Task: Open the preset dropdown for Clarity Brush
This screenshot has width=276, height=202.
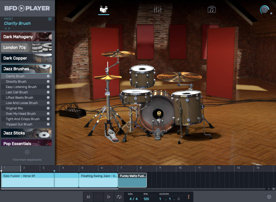Action: (x=51, y=19)
